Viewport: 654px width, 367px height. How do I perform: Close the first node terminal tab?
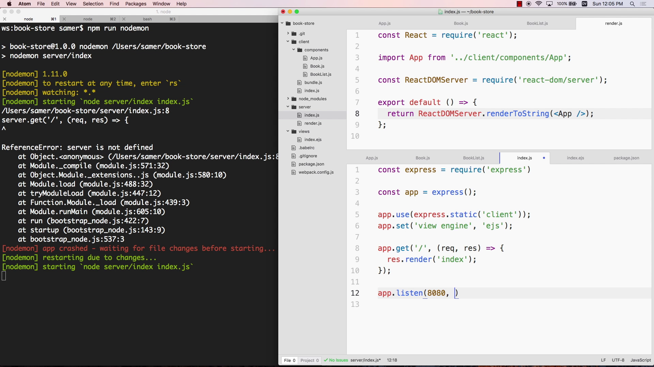click(x=5, y=19)
